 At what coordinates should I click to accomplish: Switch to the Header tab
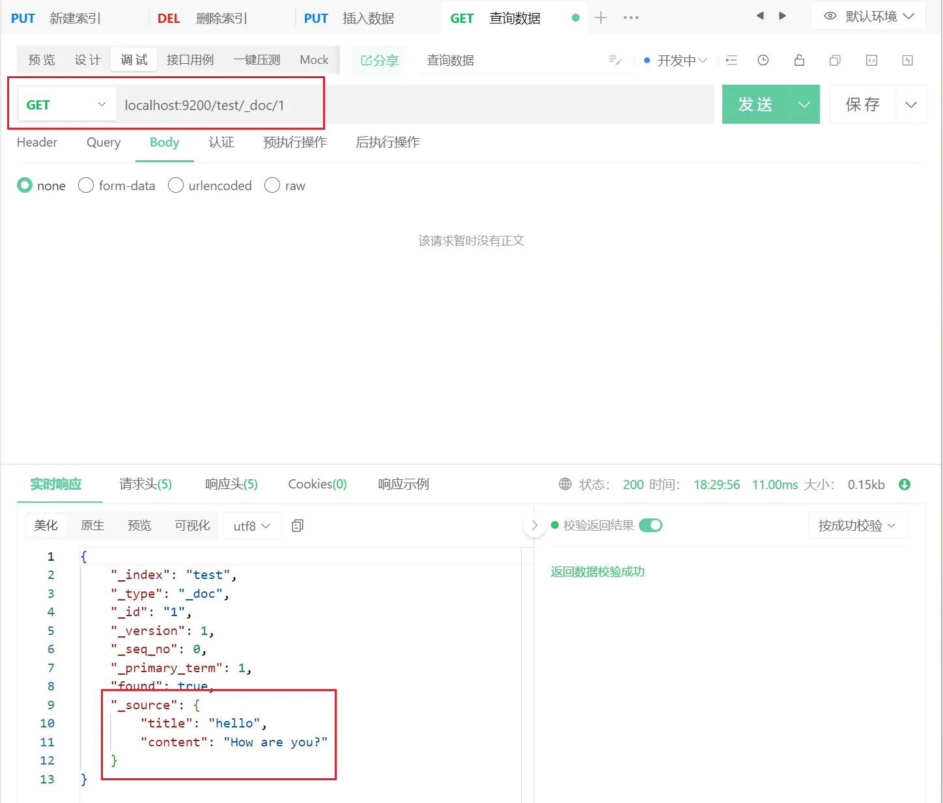(37, 142)
